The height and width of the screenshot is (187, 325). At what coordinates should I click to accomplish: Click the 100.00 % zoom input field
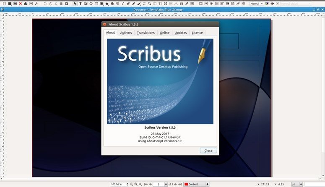[118, 184]
